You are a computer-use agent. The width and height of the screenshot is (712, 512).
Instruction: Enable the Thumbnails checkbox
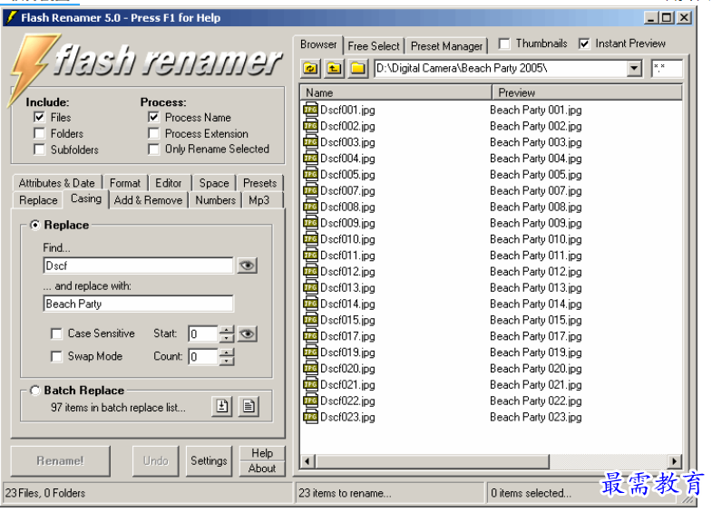[503, 44]
